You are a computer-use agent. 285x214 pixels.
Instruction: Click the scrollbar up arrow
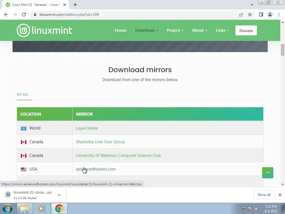tap(282, 22)
